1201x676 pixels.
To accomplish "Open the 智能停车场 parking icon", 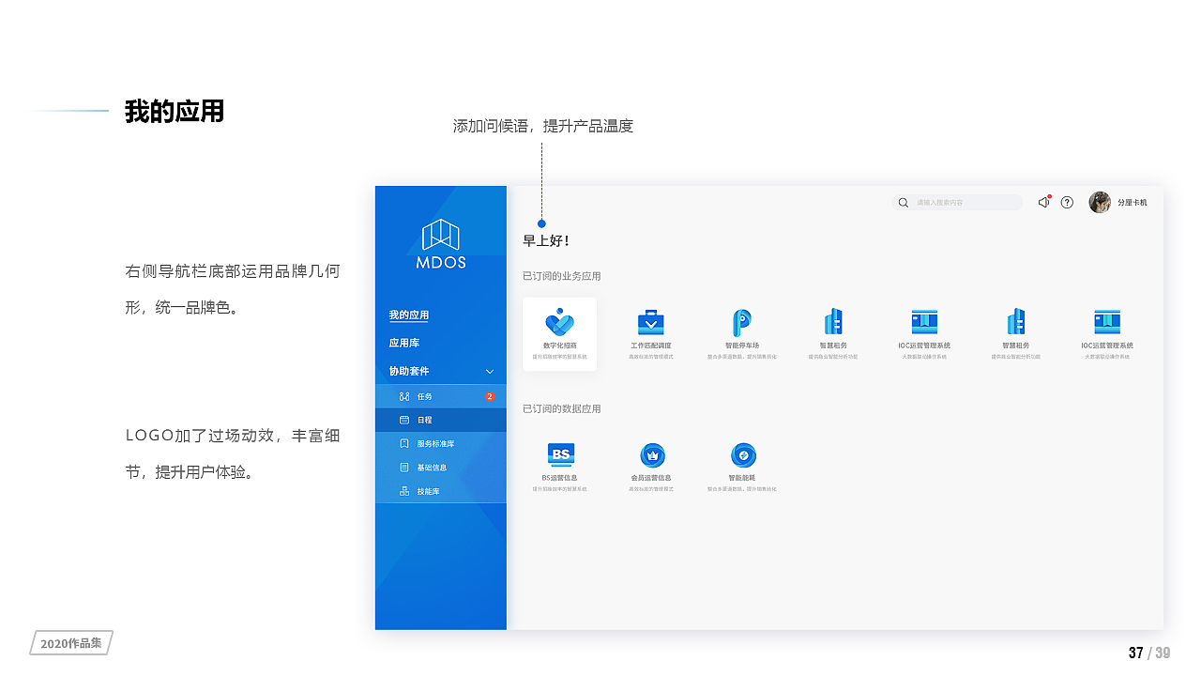I will 742,322.
